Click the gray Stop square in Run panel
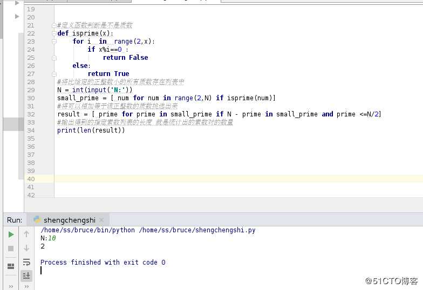Screen dimensions: 423x290 [x=11, y=248]
